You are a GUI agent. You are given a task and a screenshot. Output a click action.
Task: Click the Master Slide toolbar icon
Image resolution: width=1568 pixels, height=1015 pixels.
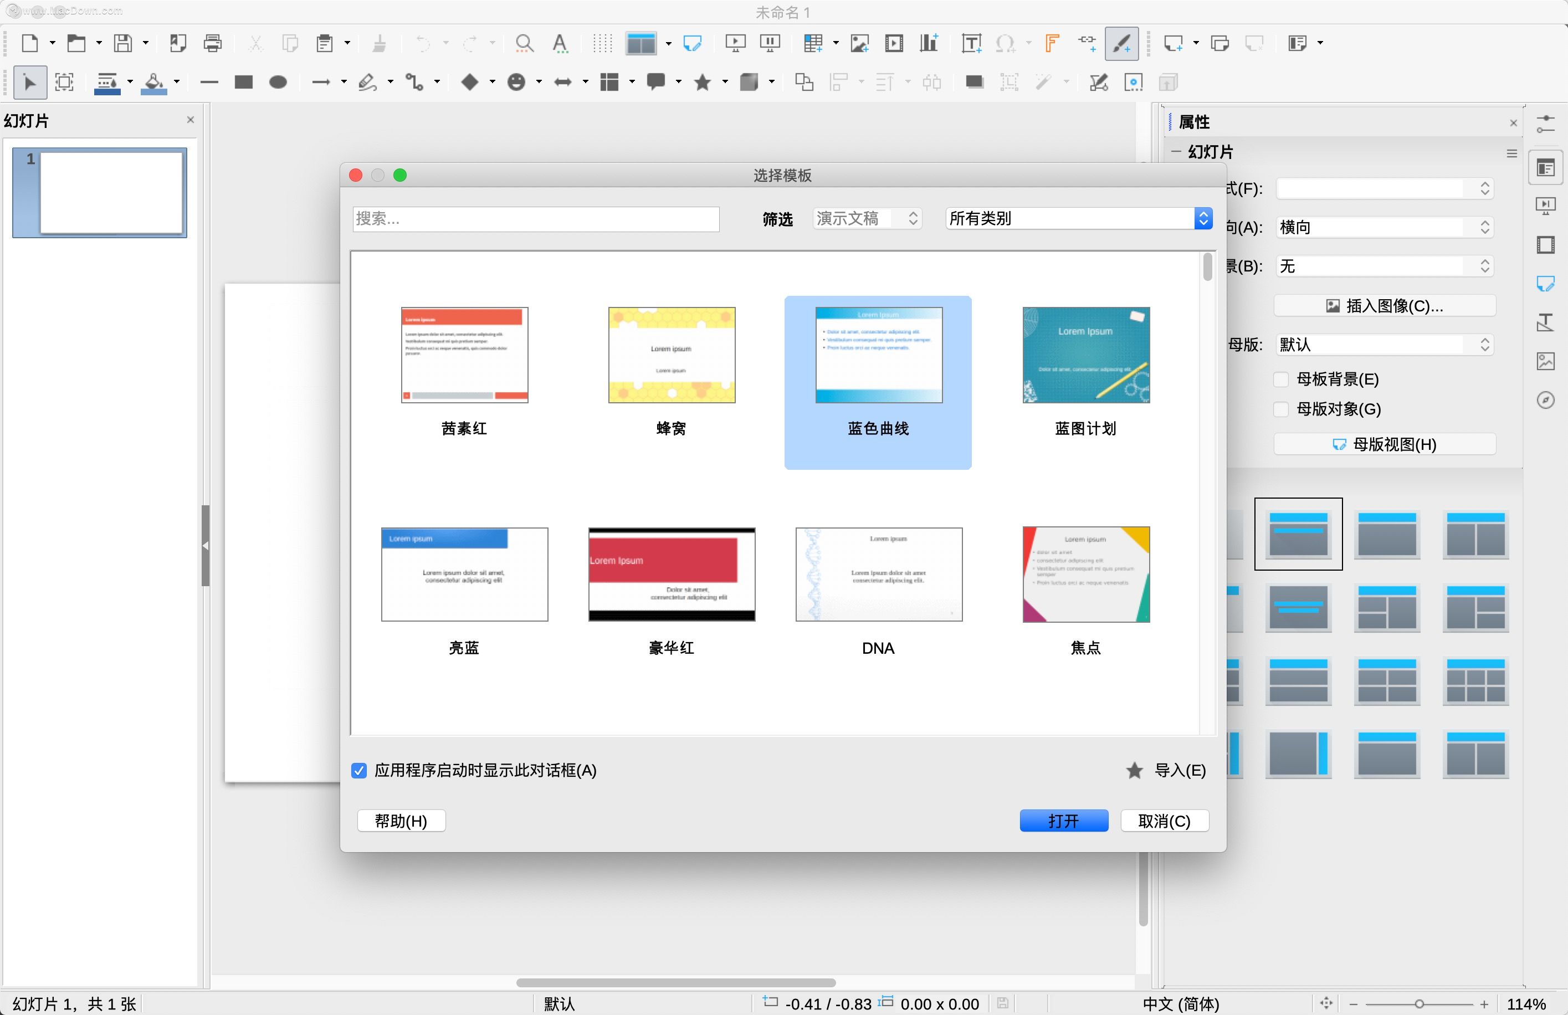click(692, 43)
